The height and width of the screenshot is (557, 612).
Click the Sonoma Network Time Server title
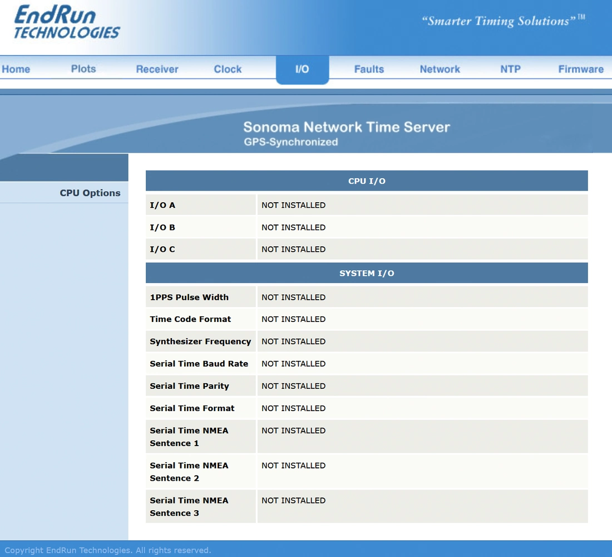point(347,127)
